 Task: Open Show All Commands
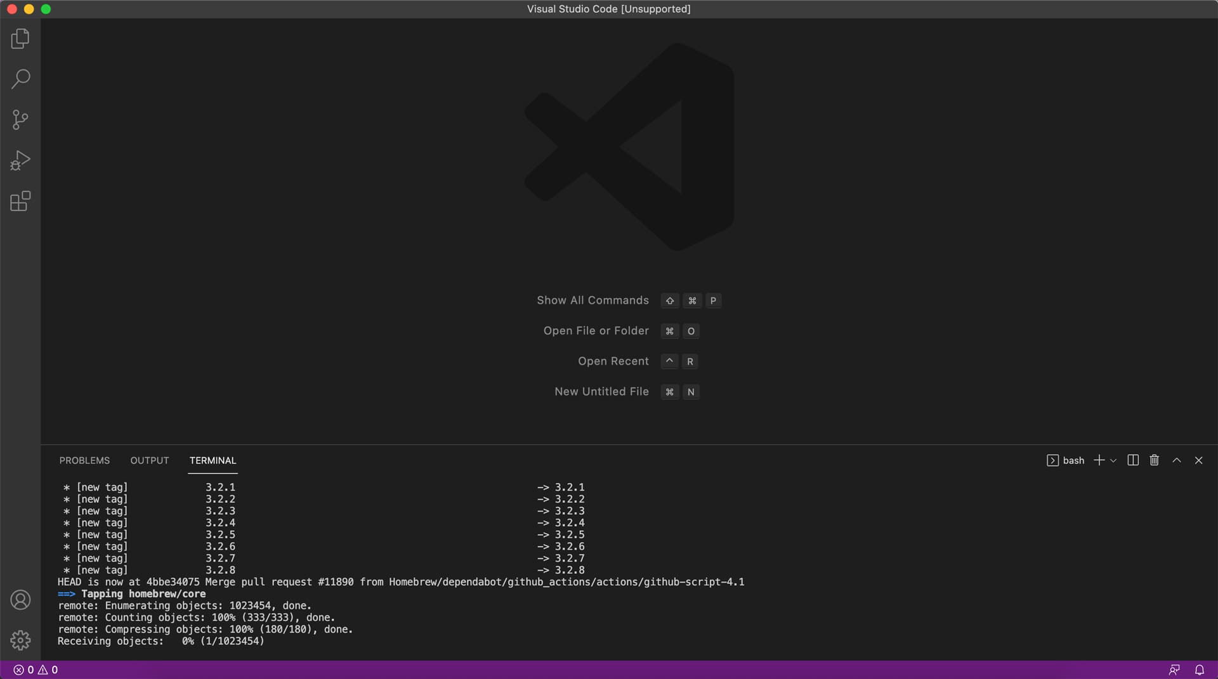click(x=593, y=300)
